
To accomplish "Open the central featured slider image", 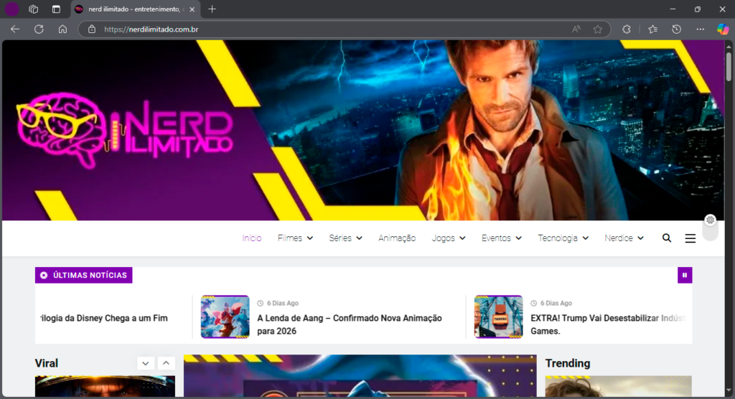I will (x=360, y=375).
